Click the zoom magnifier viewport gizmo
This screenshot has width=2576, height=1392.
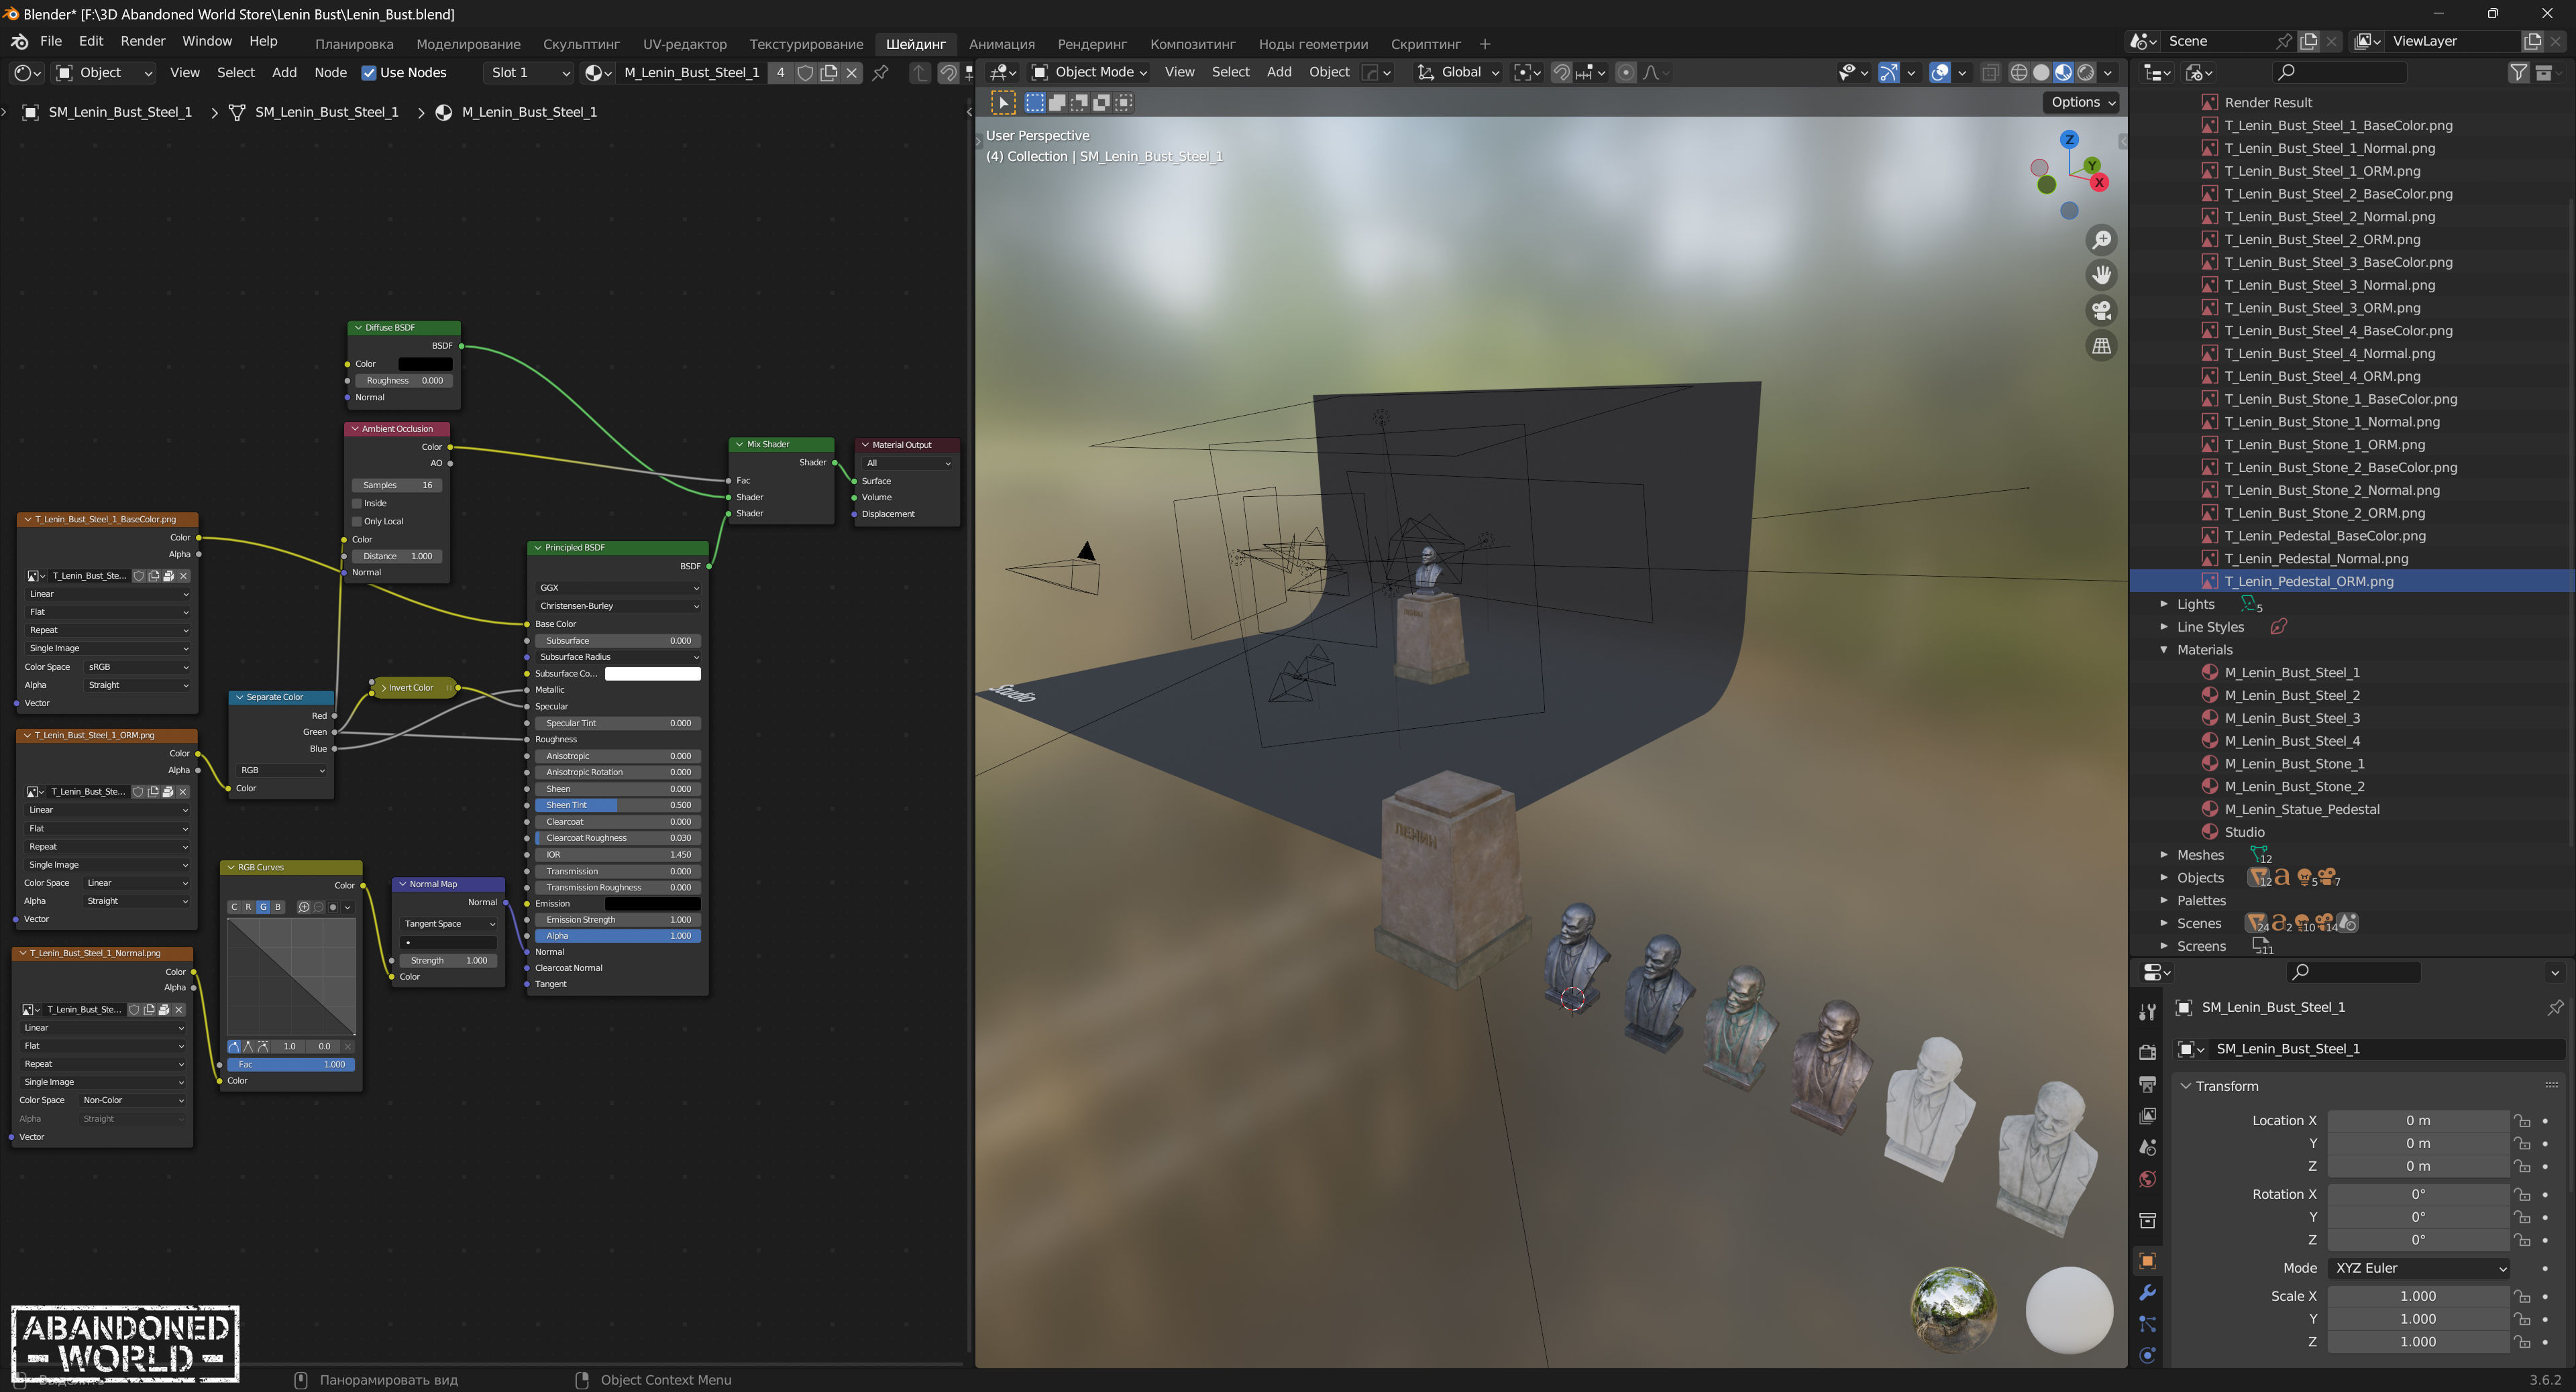(x=2101, y=240)
